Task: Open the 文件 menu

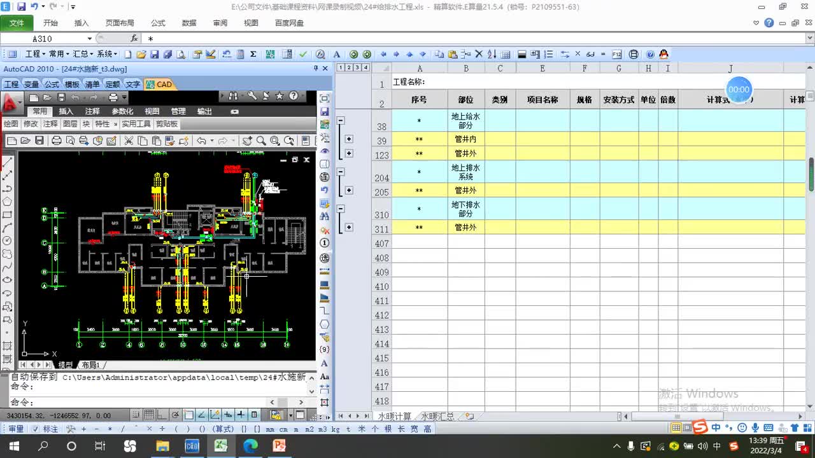Action: (17, 23)
